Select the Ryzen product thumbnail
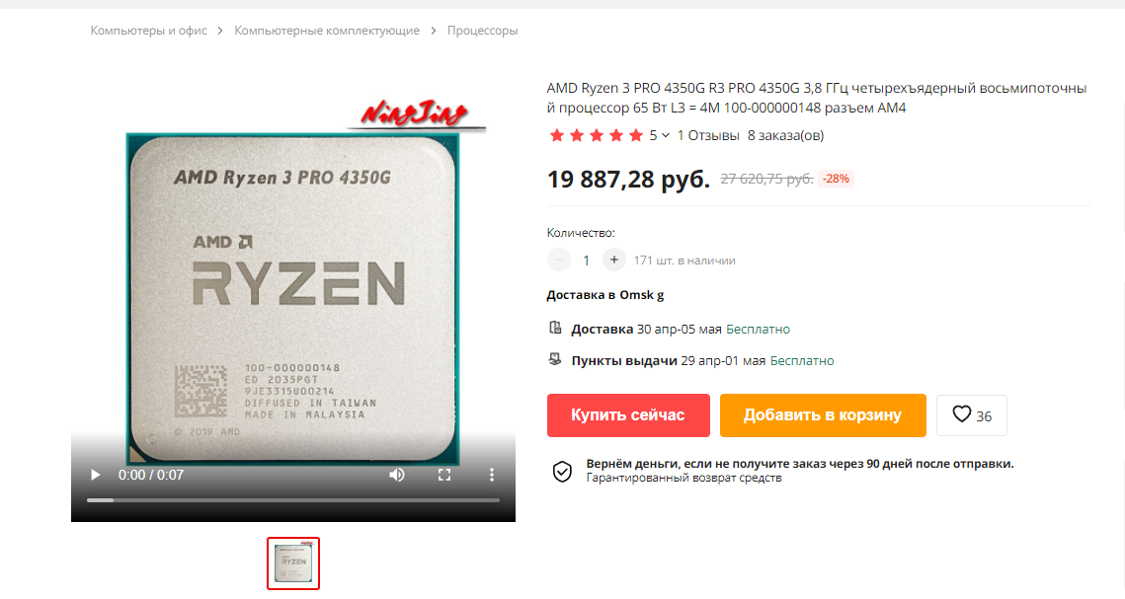This screenshot has width=1125, height=599. click(293, 563)
